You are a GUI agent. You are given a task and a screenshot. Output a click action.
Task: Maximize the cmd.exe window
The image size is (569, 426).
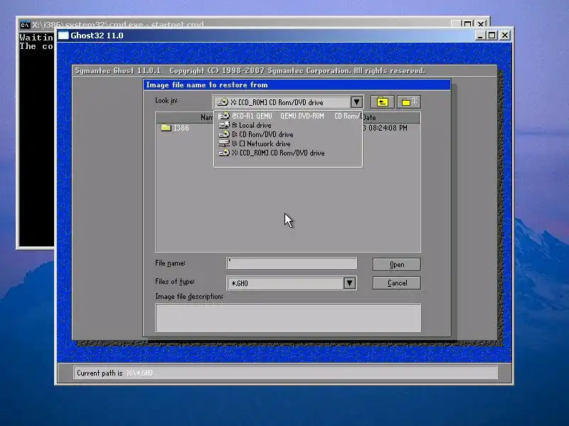click(468, 24)
